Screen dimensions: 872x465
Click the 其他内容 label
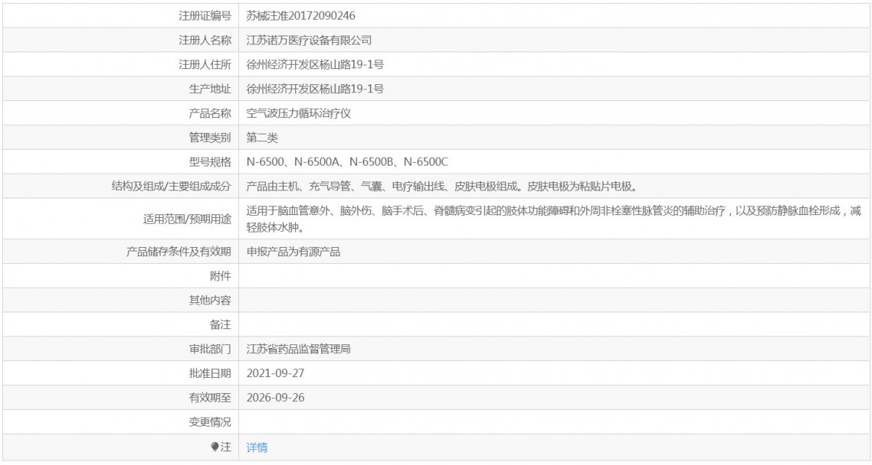coord(210,300)
